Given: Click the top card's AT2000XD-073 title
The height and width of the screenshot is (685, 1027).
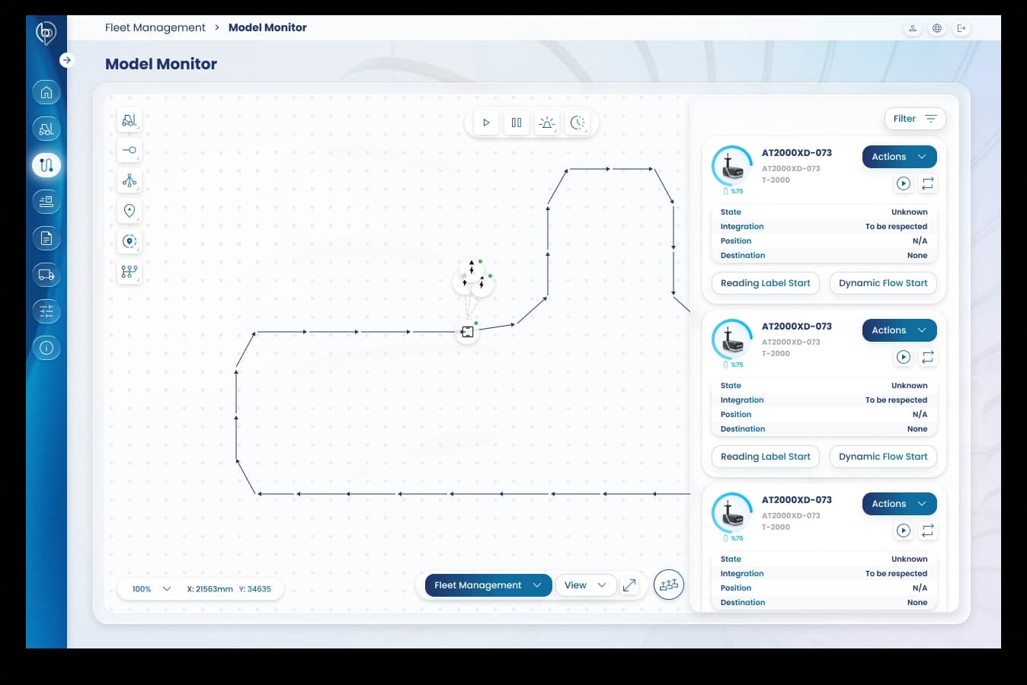Looking at the screenshot, I should click(797, 153).
